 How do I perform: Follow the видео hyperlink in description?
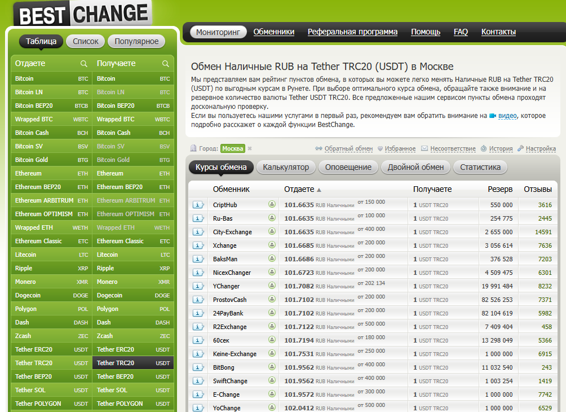[x=507, y=116]
